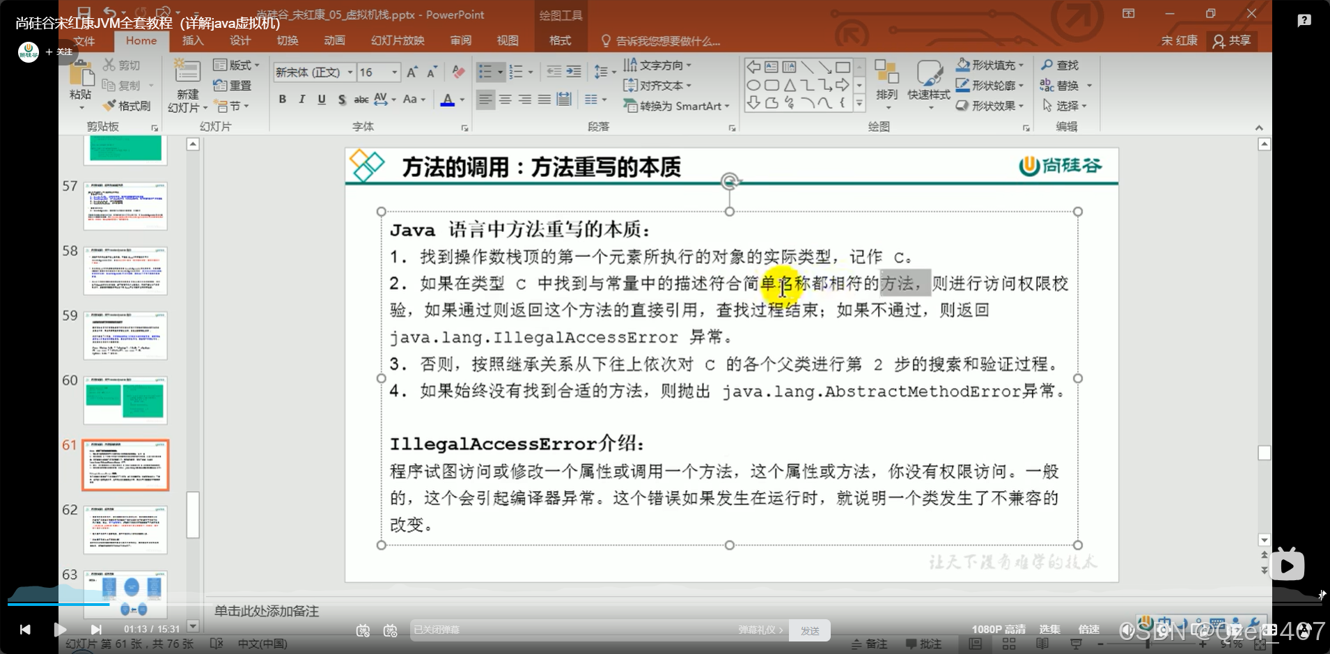Open the font size dropdown showing 16
This screenshot has height=654, width=1330.
point(395,72)
